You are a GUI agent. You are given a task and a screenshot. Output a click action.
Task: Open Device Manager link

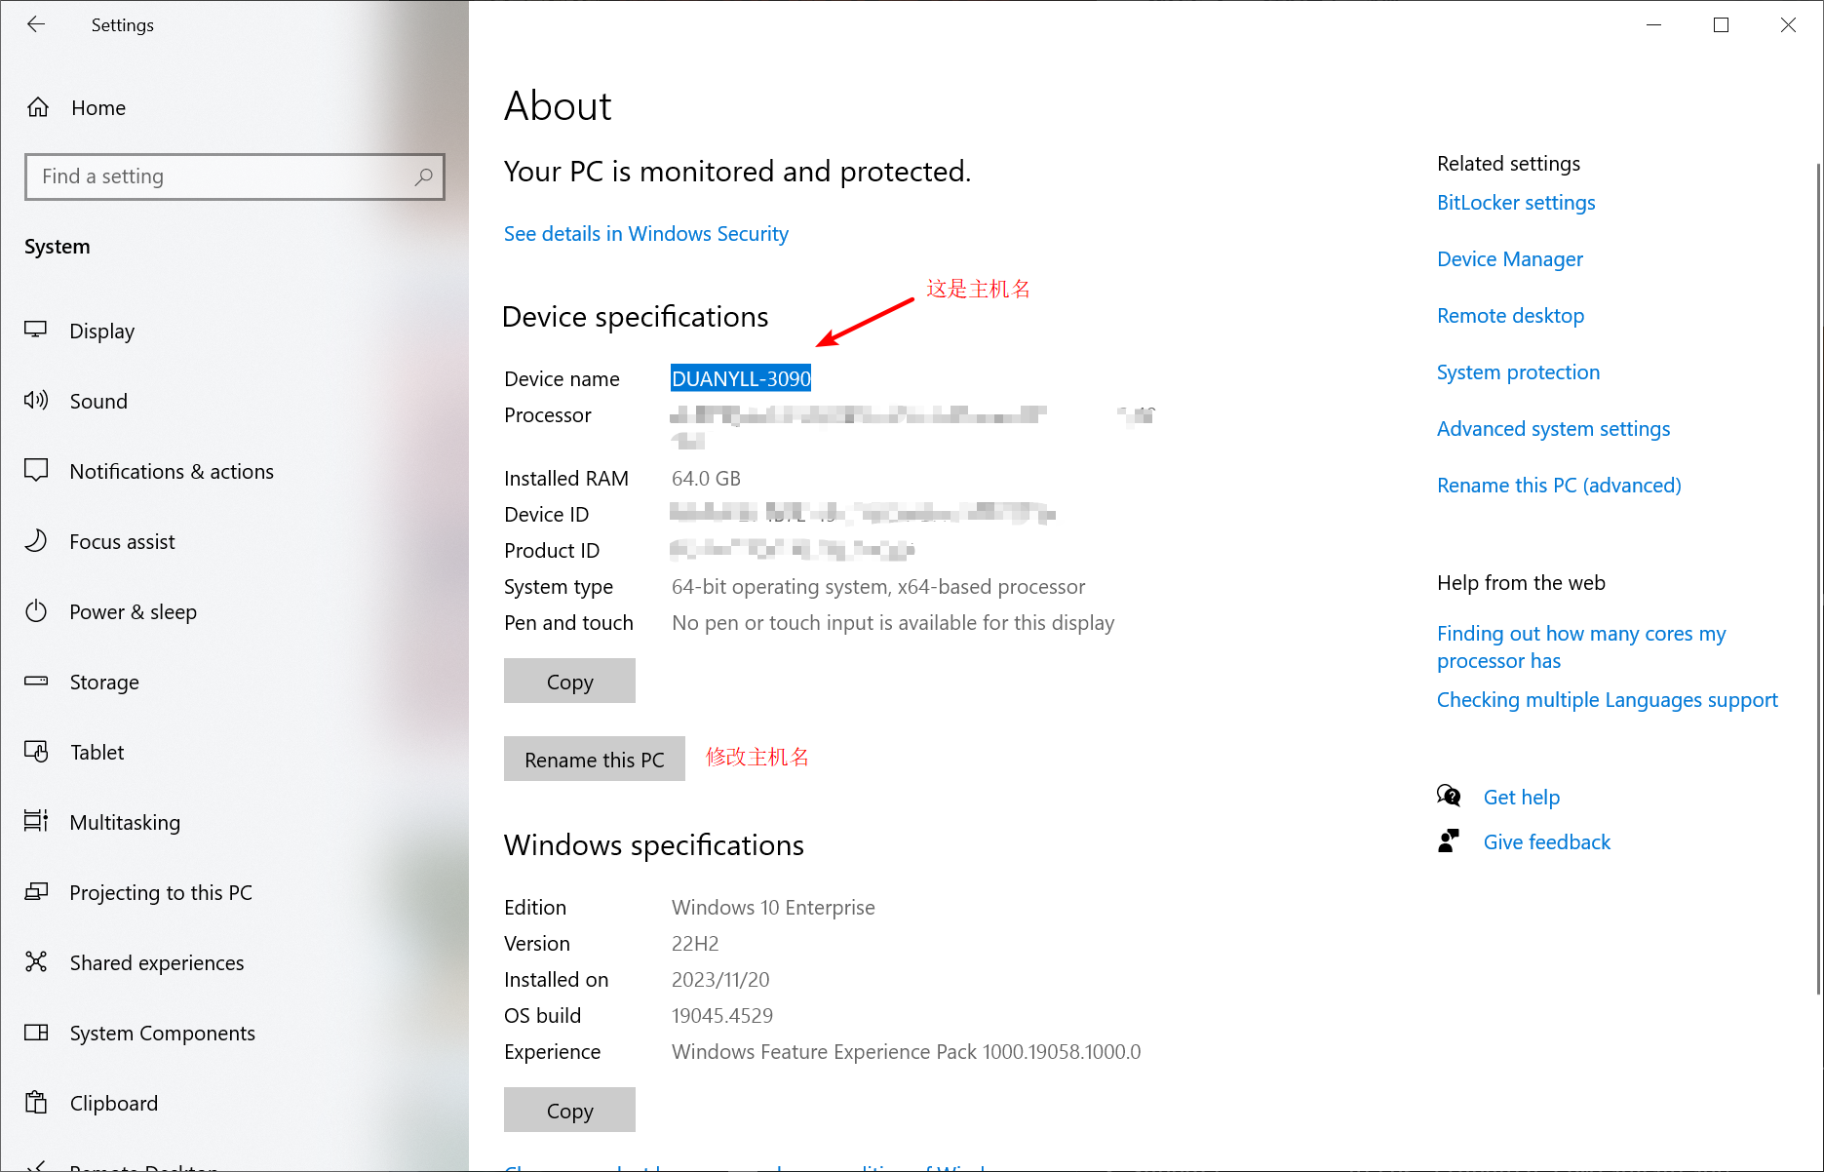click(1509, 259)
